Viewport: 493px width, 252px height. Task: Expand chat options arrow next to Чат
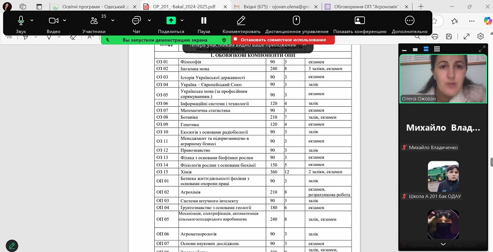148,21
